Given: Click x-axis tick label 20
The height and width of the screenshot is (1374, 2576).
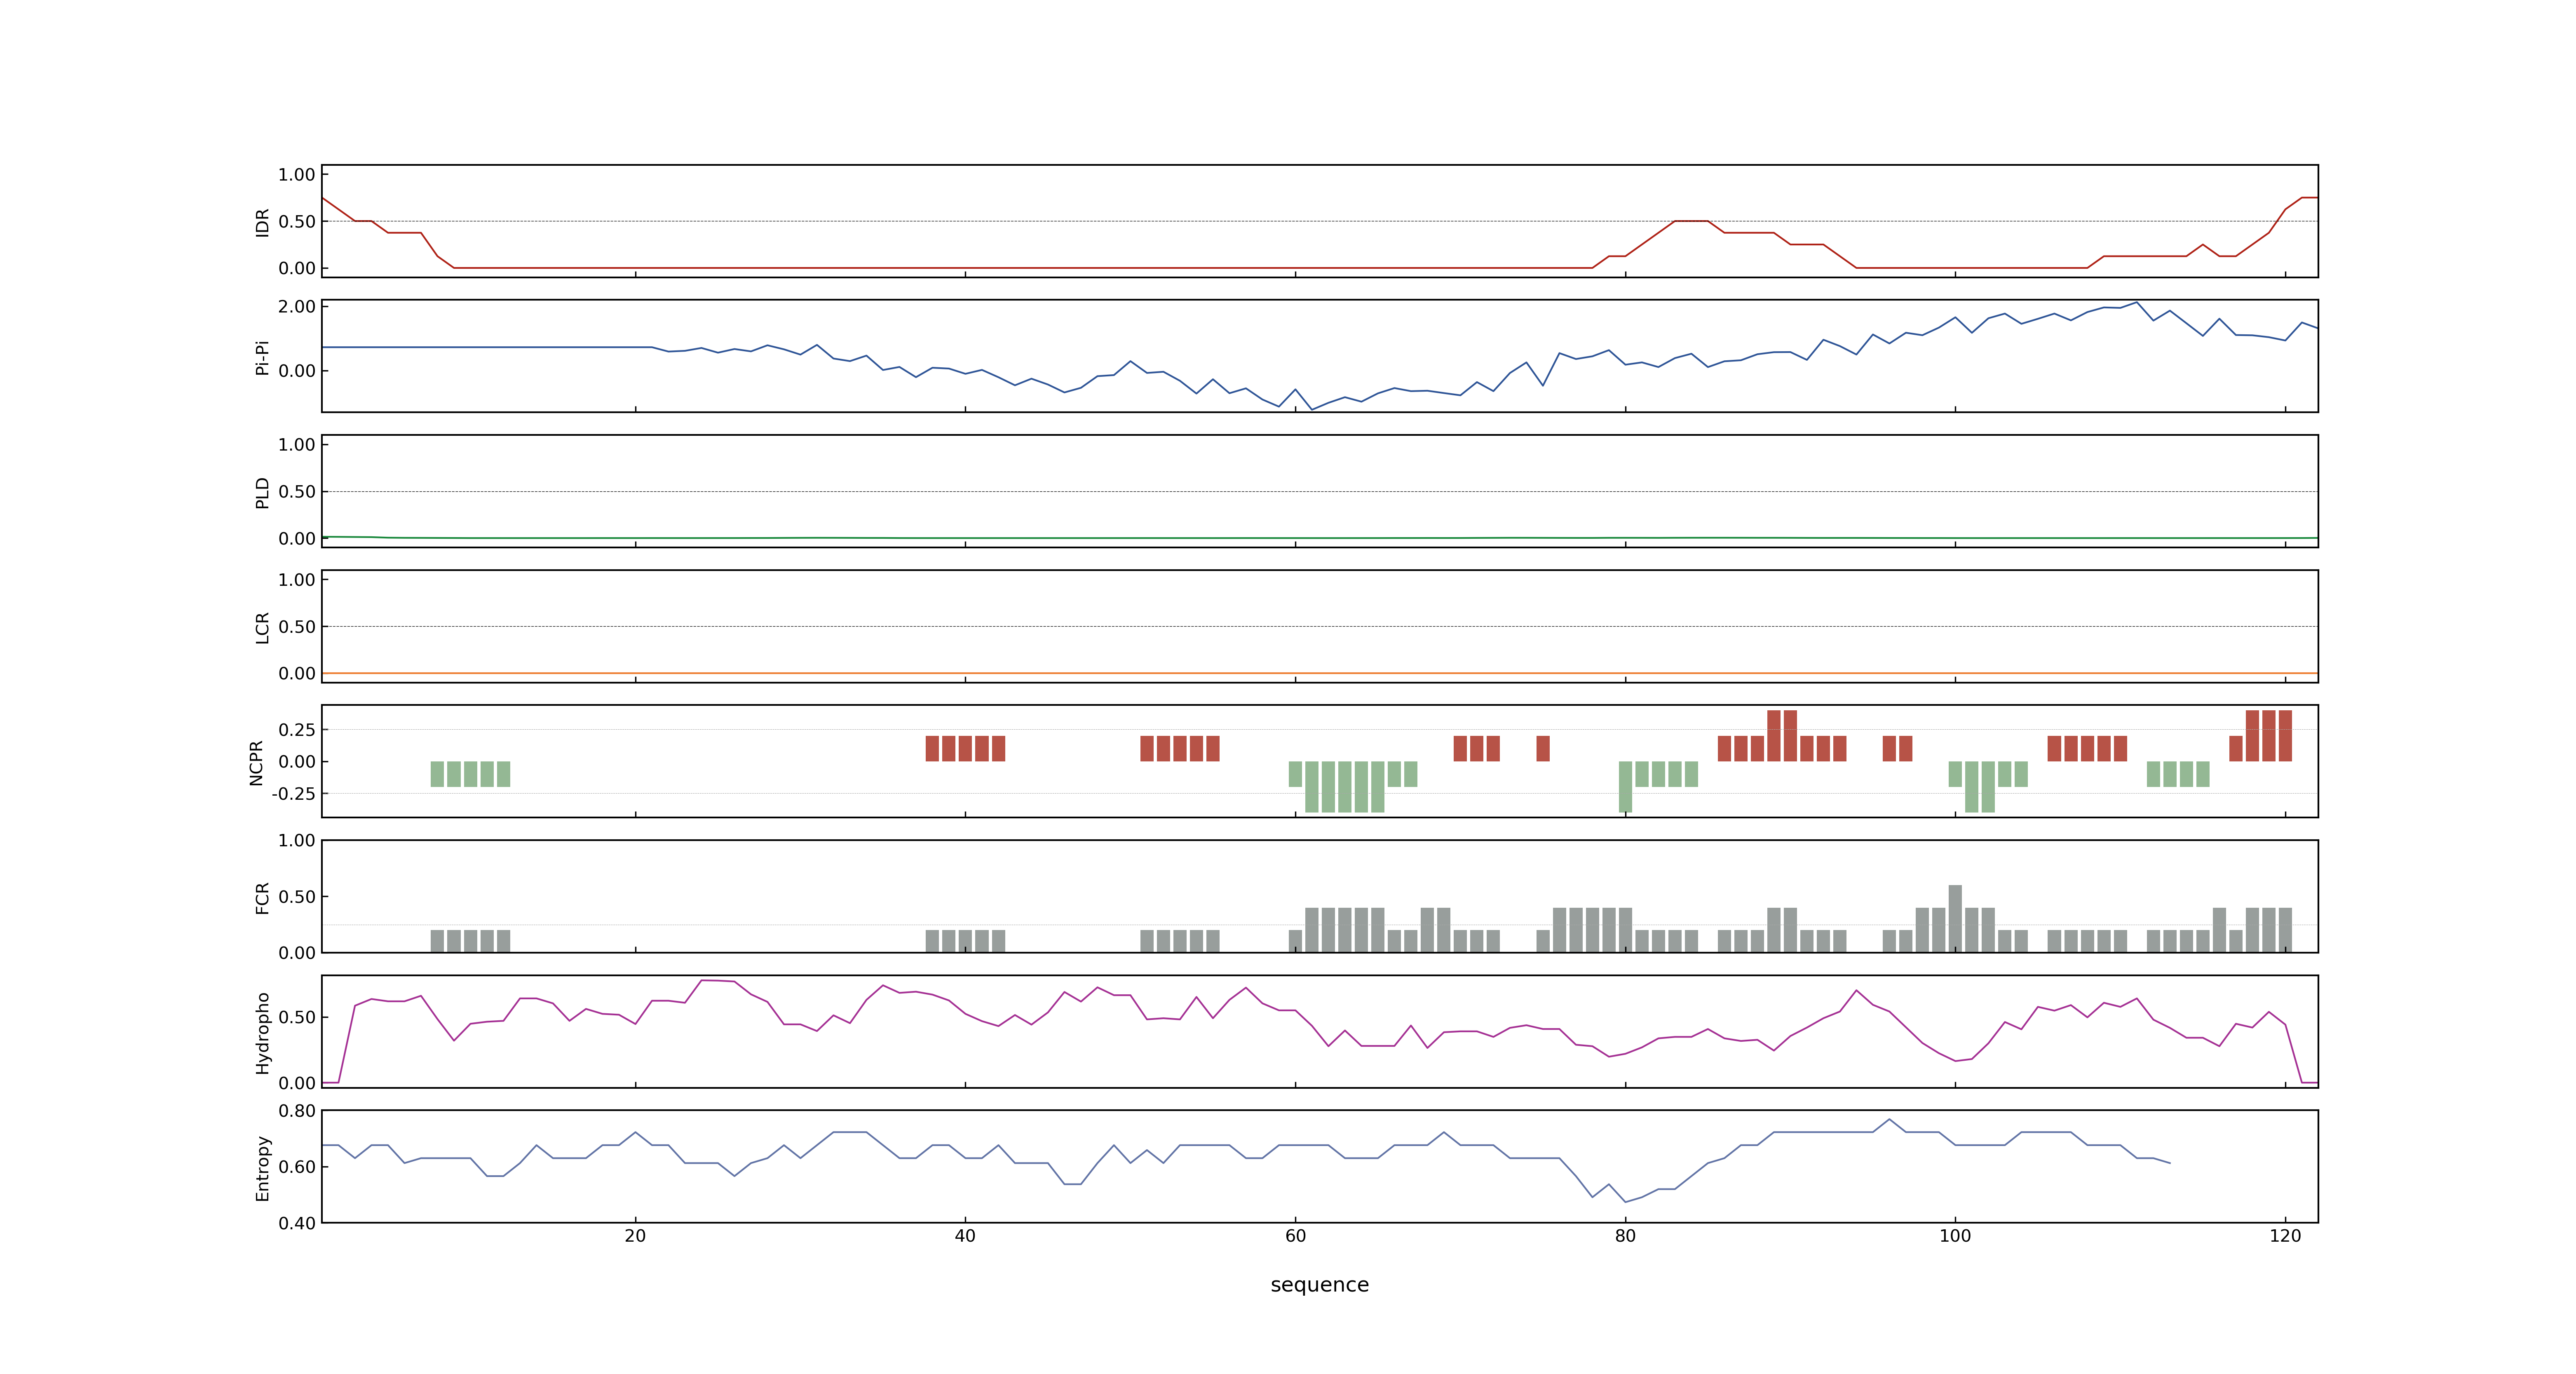Looking at the screenshot, I should click(635, 1236).
